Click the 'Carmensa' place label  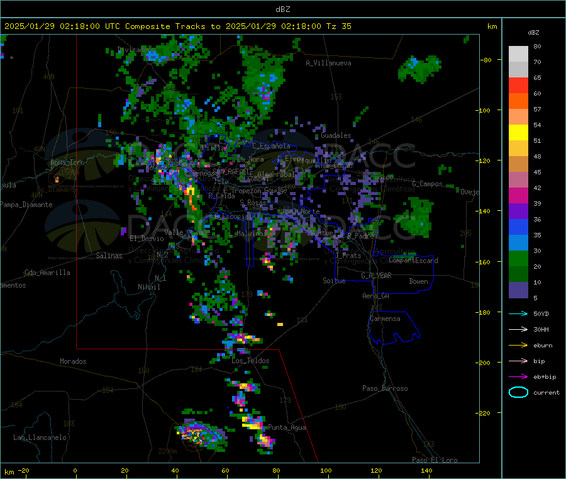[385, 318]
